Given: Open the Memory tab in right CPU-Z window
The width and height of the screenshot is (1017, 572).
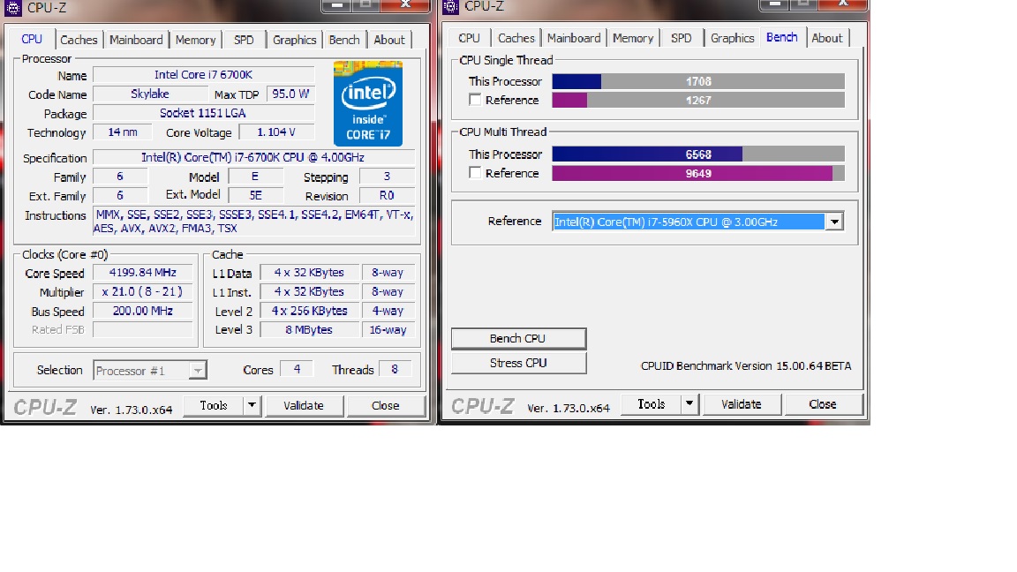Looking at the screenshot, I should pyautogui.click(x=633, y=38).
